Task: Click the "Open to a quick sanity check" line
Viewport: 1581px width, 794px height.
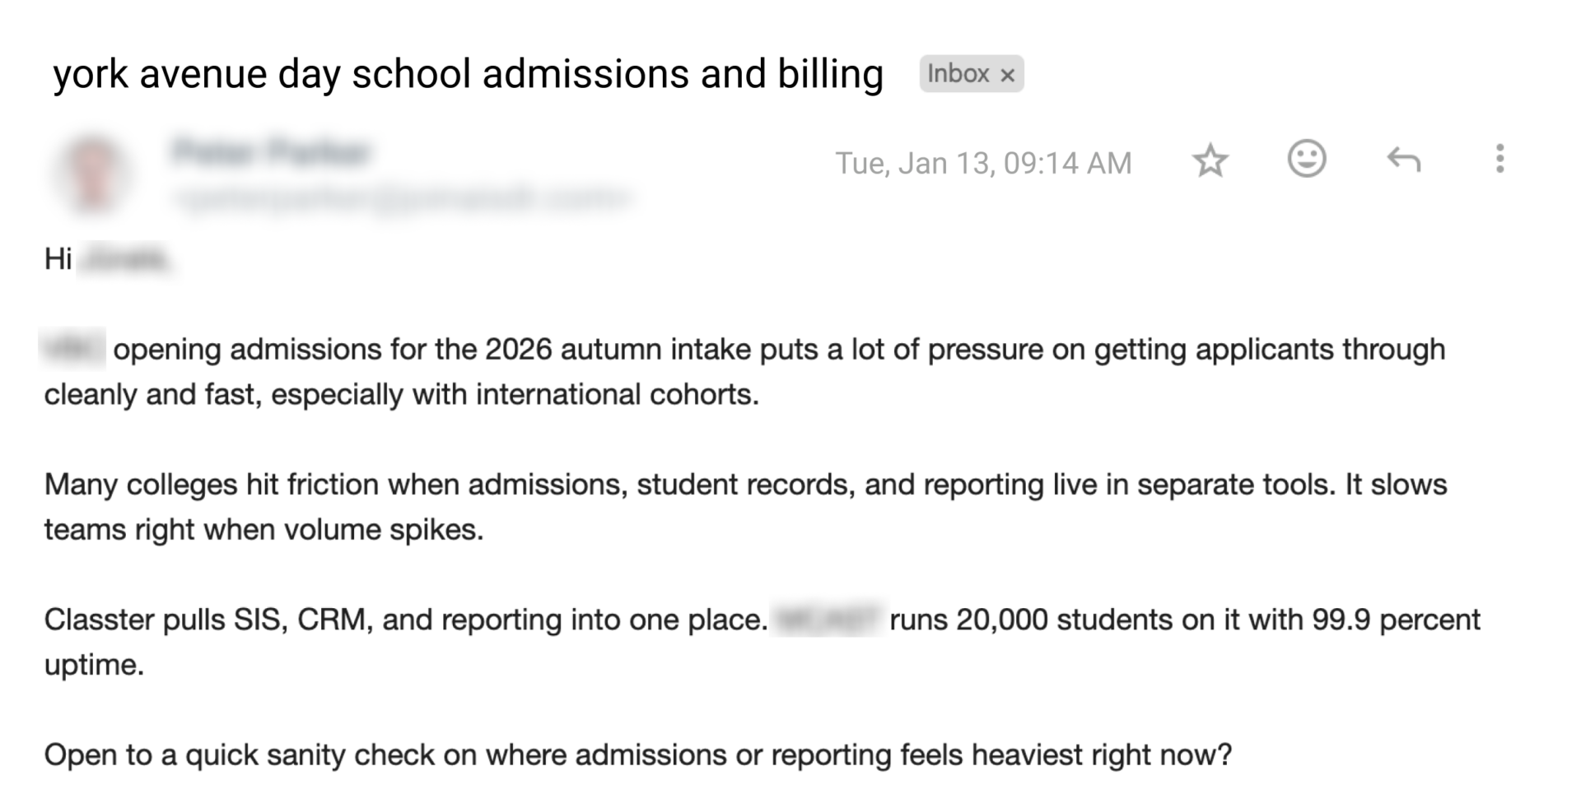Action: click(637, 755)
